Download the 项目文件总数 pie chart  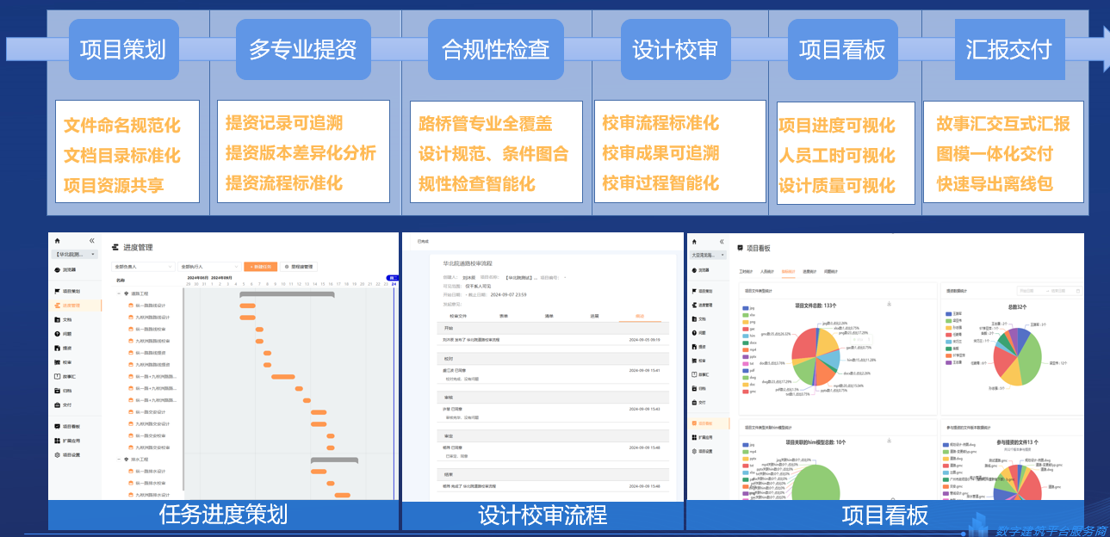coord(889,305)
